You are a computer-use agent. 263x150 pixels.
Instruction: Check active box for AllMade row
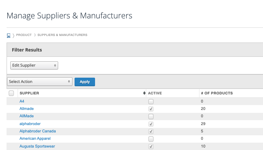pos(151,116)
